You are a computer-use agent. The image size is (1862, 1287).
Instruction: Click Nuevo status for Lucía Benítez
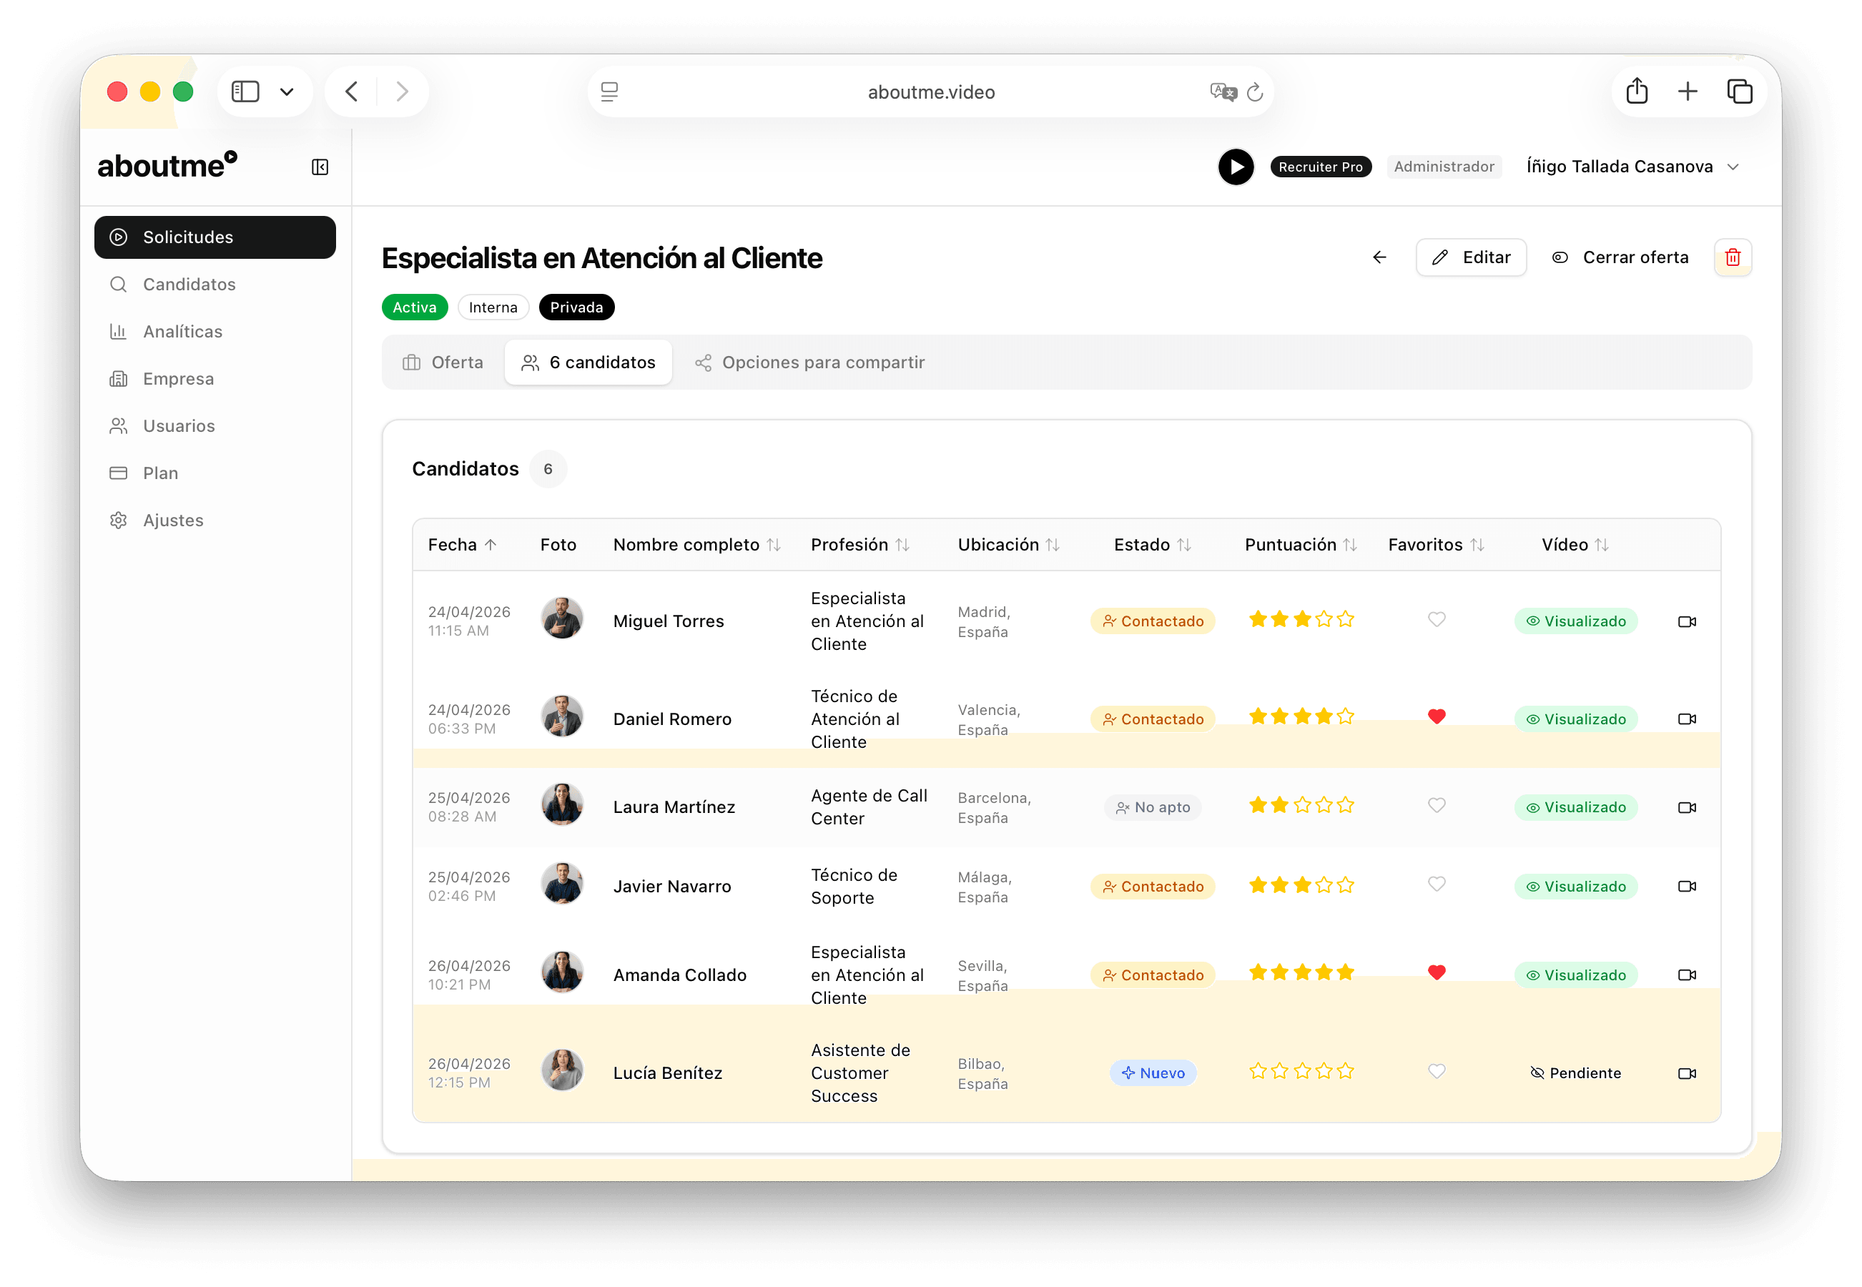(x=1153, y=1073)
